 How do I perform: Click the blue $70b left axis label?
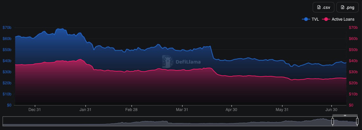[x=7, y=28]
